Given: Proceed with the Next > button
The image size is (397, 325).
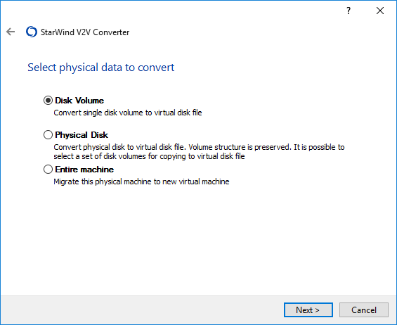Looking at the screenshot, I should pyautogui.click(x=308, y=310).
